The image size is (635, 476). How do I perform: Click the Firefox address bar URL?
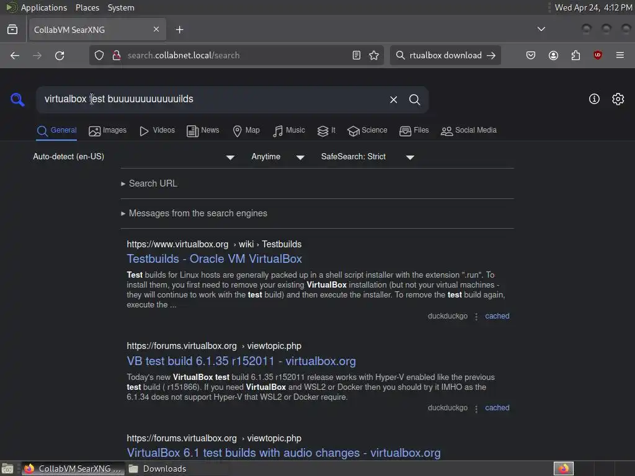tap(236, 55)
